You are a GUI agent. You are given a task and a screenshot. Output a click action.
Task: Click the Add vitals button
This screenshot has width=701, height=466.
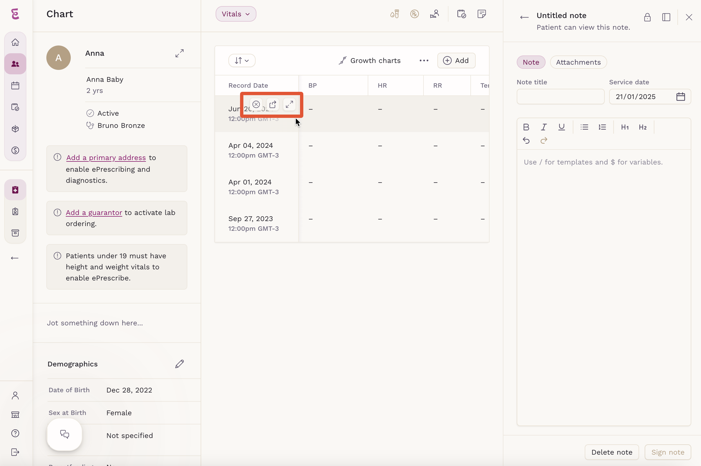tap(456, 61)
